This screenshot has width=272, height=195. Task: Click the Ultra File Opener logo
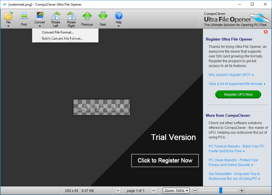[x=236, y=19]
